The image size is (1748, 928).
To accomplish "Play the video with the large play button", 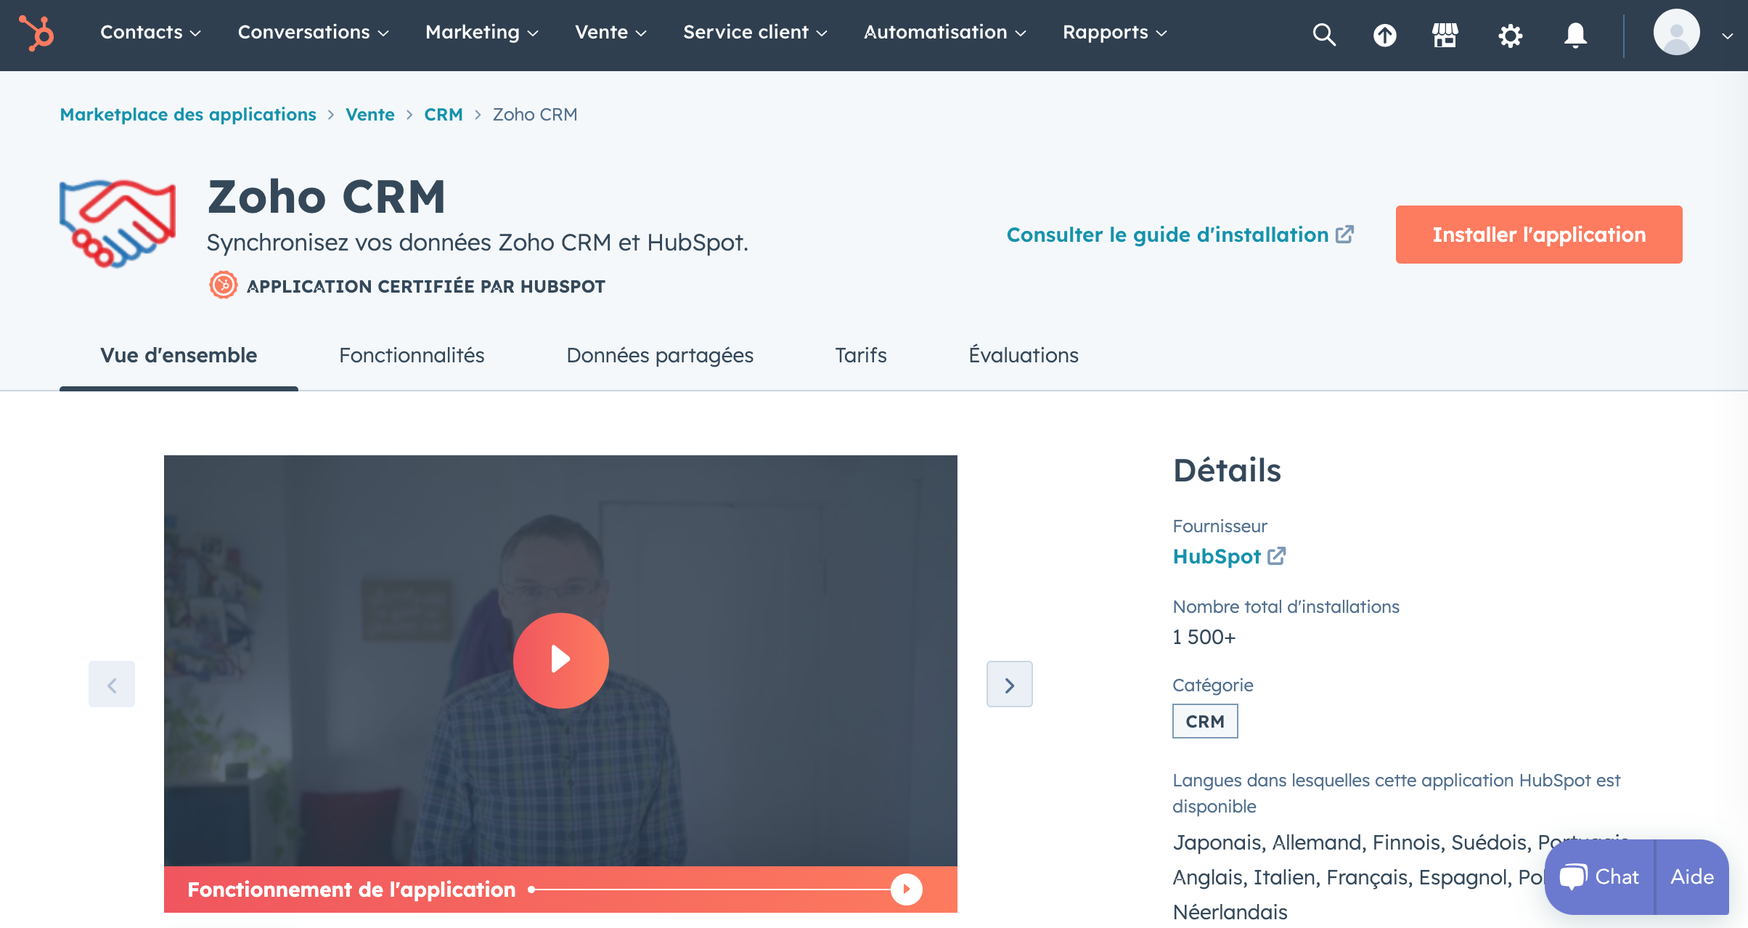I will tap(560, 660).
